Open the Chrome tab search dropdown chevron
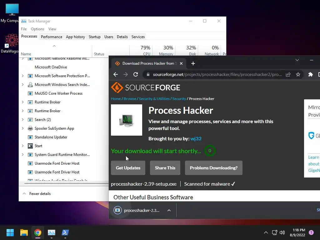The image size is (320, 240). (297, 60)
